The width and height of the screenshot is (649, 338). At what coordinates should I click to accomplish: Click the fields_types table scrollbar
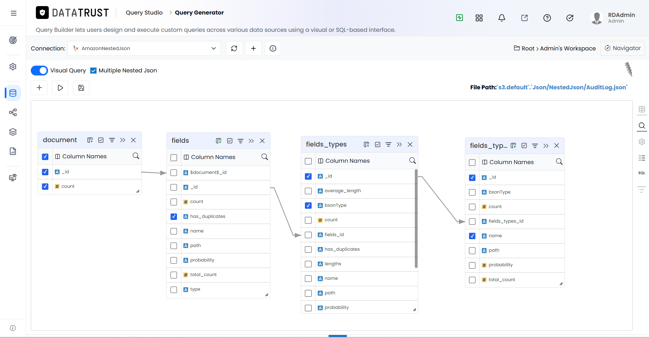point(416,219)
